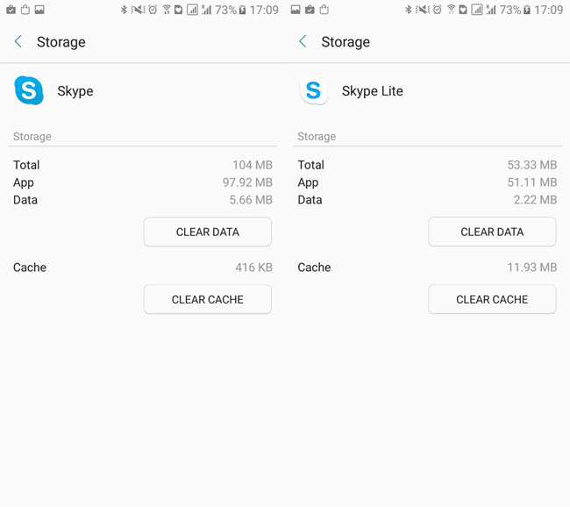The width and height of the screenshot is (570, 507).
Task: Tap the Bluetooth status icon on the Skype screen
Action: pyautogui.click(x=124, y=10)
